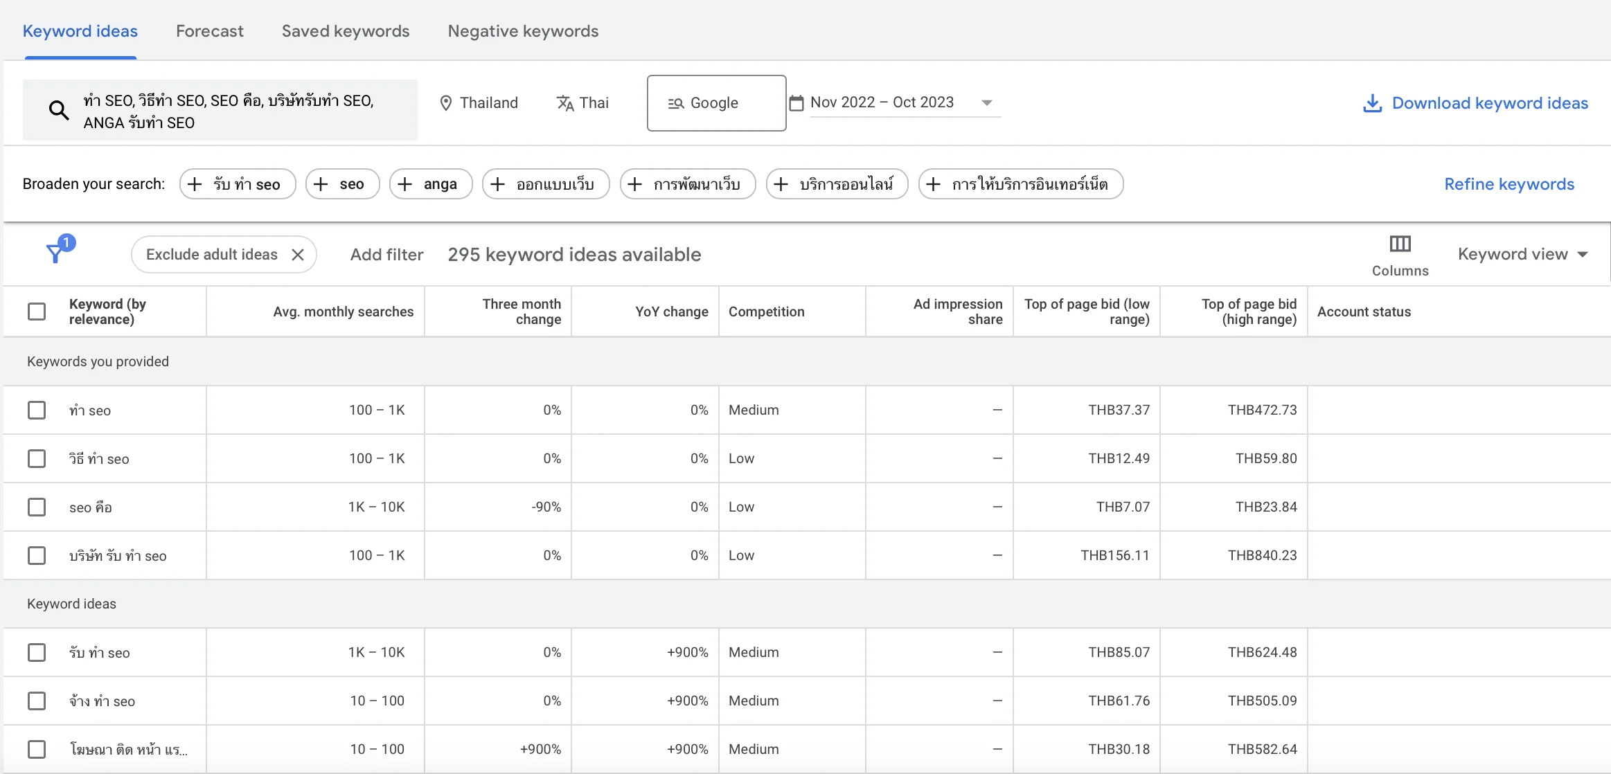Check the วิธี ทำ seo keyword row
The image size is (1611, 774).
pyautogui.click(x=37, y=458)
